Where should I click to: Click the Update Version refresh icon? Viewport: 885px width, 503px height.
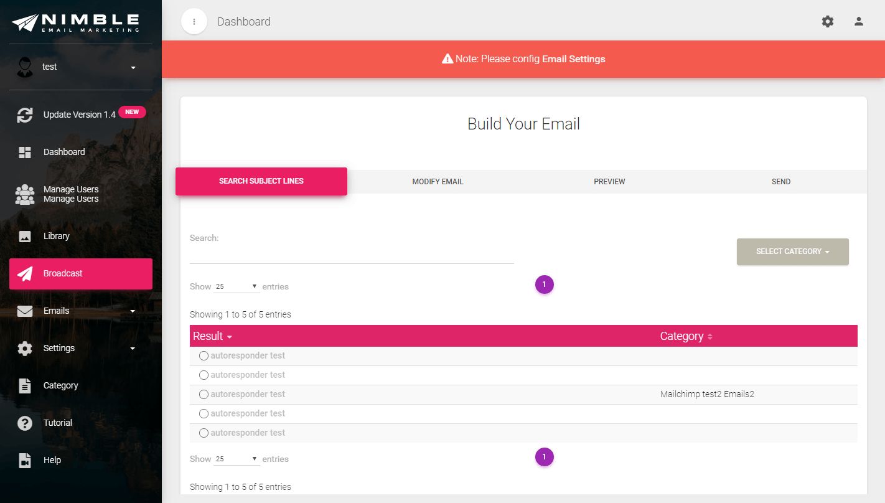point(25,115)
